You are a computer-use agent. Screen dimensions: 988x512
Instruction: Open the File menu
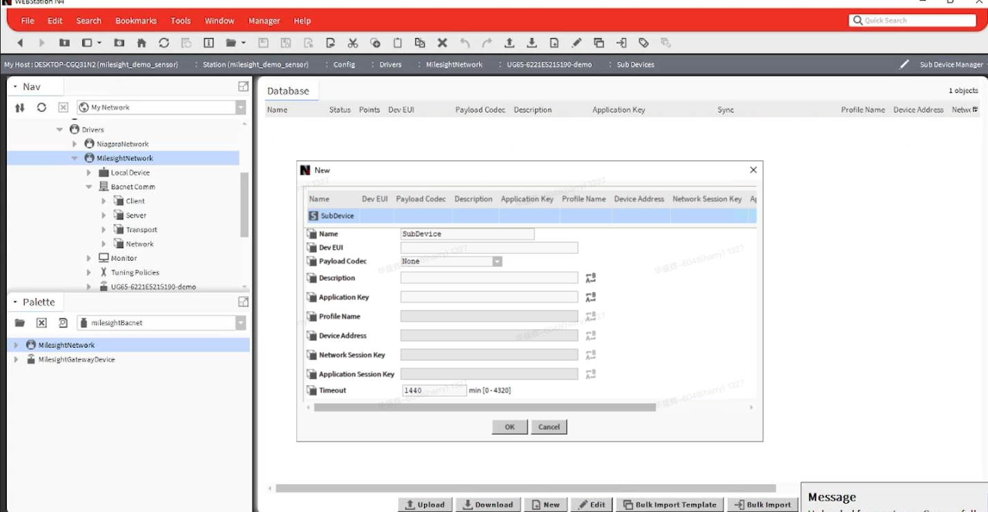pyautogui.click(x=28, y=21)
